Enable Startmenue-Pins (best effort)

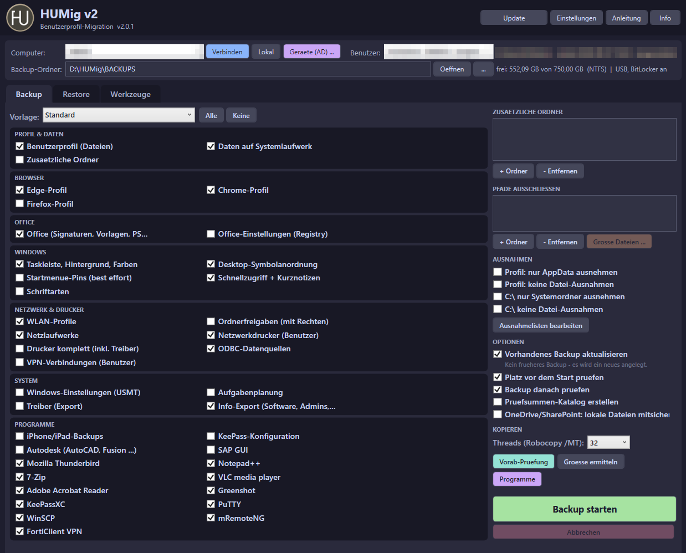point(20,278)
